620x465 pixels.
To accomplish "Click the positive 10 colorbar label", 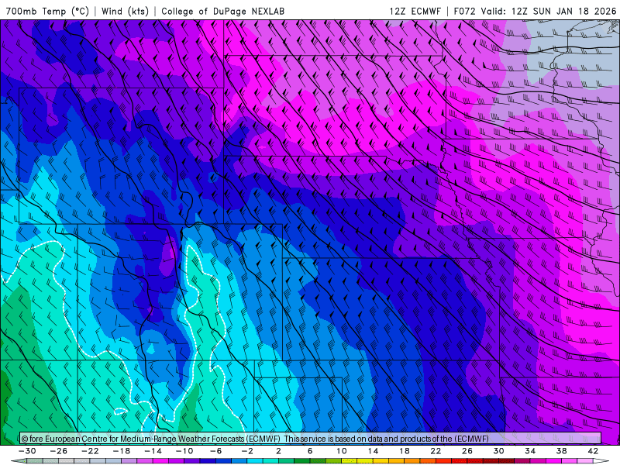I will (x=341, y=451).
